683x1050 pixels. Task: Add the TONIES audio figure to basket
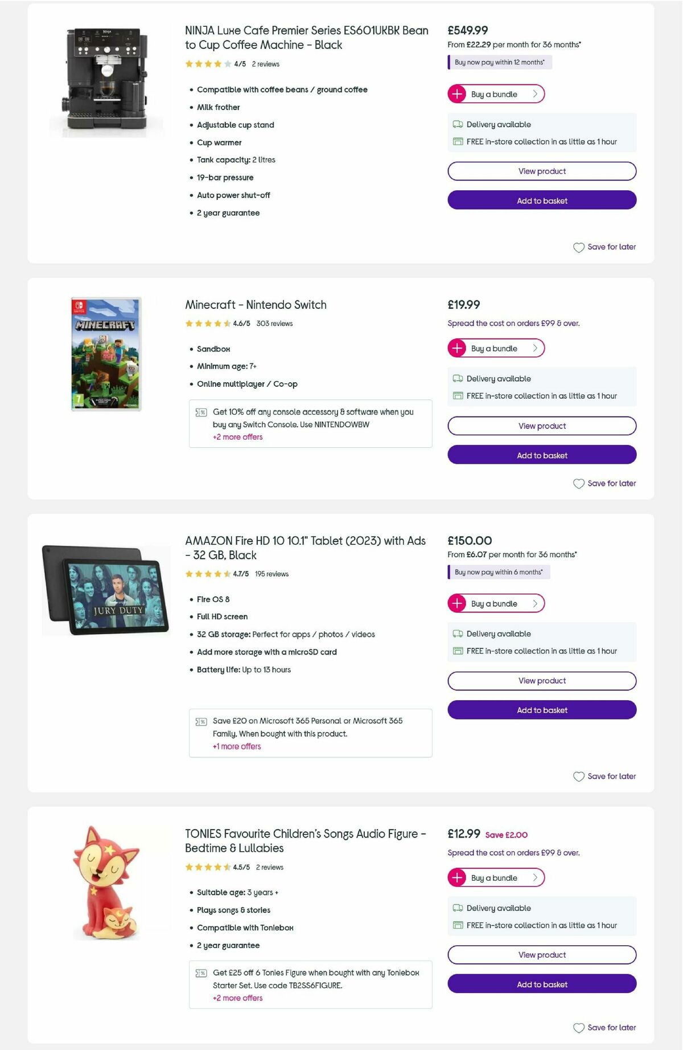[541, 984]
